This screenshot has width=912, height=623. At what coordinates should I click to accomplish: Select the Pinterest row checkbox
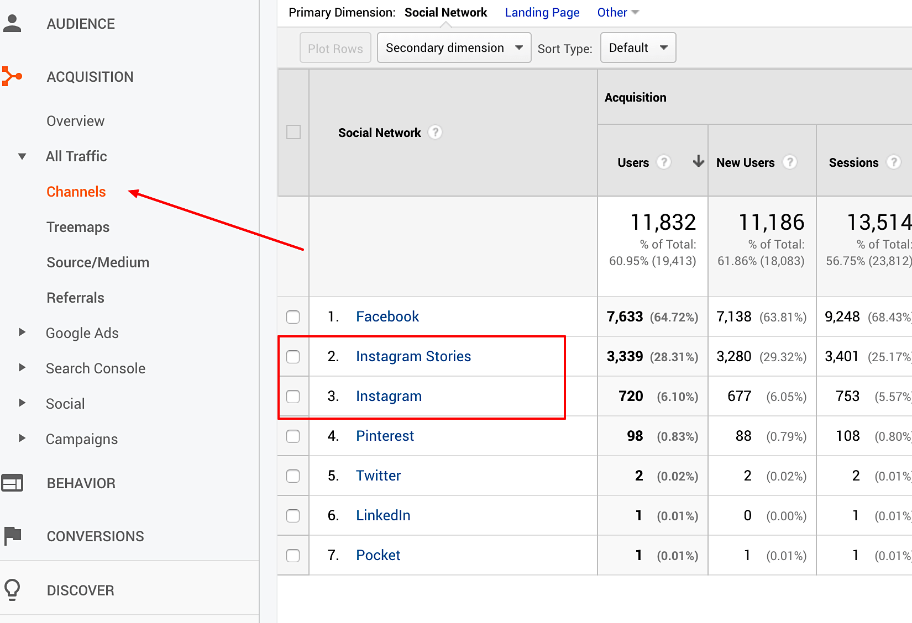tap(293, 436)
